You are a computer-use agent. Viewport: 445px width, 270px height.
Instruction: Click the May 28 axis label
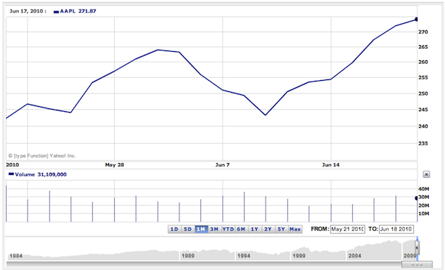click(x=114, y=165)
